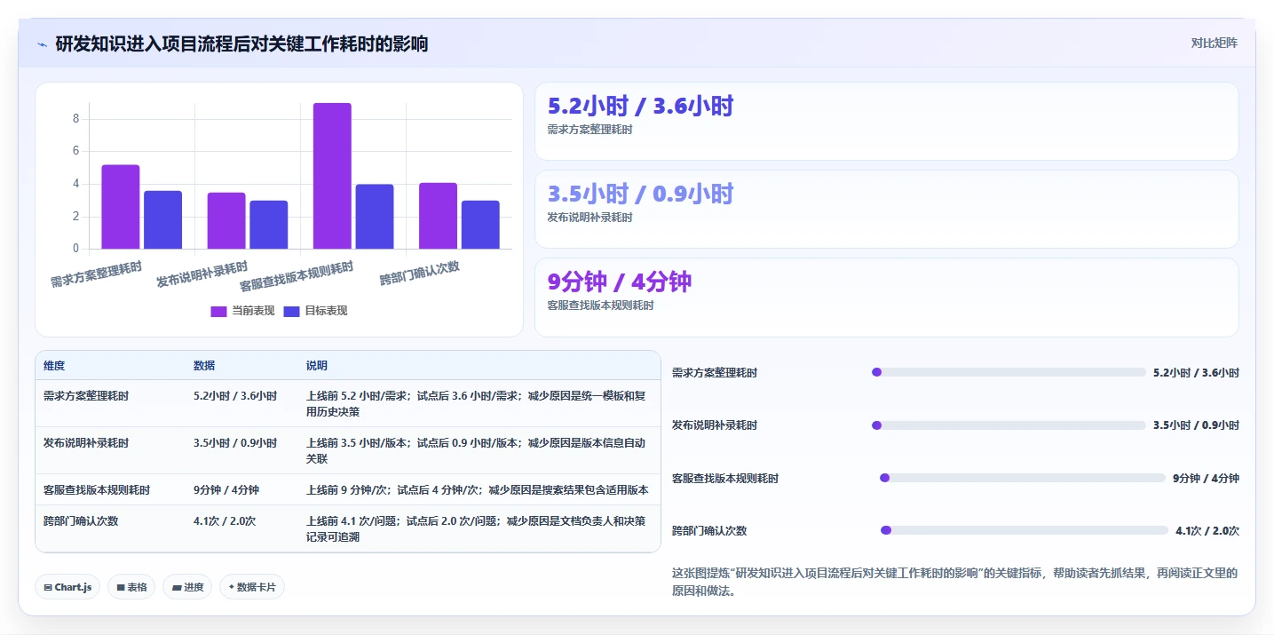Open the 3.5小时 / 0.9小时 data card value
Viewport: 1274px width, 635px height.
(x=641, y=194)
